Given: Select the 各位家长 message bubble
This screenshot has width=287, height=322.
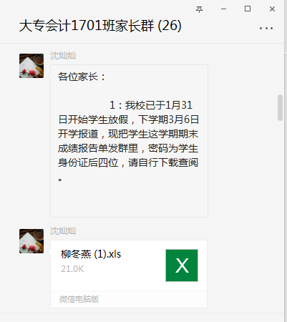Looking at the screenshot, I should click(x=129, y=141).
